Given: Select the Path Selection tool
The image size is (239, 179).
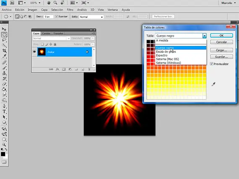Looking at the screenshot, I should click(4, 117).
